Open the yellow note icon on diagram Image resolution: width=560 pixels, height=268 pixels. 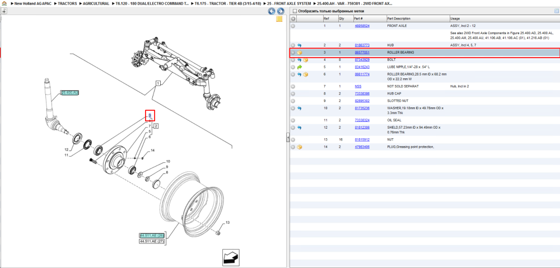click(x=279, y=19)
